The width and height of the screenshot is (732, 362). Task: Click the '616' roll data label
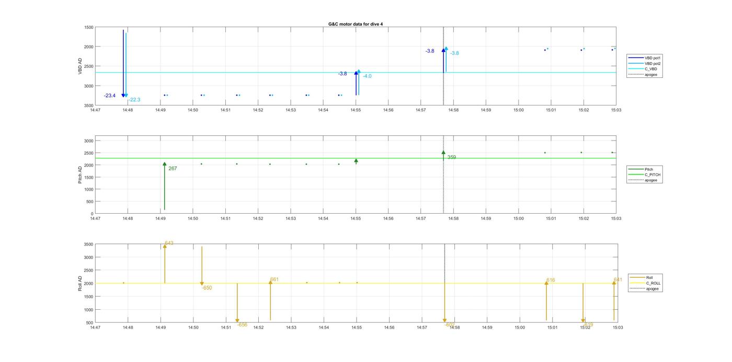pos(551,281)
